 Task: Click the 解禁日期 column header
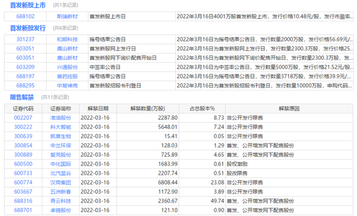[98, 109]
